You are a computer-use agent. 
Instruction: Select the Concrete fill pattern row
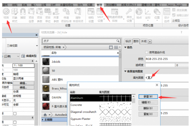pos(101,105)
